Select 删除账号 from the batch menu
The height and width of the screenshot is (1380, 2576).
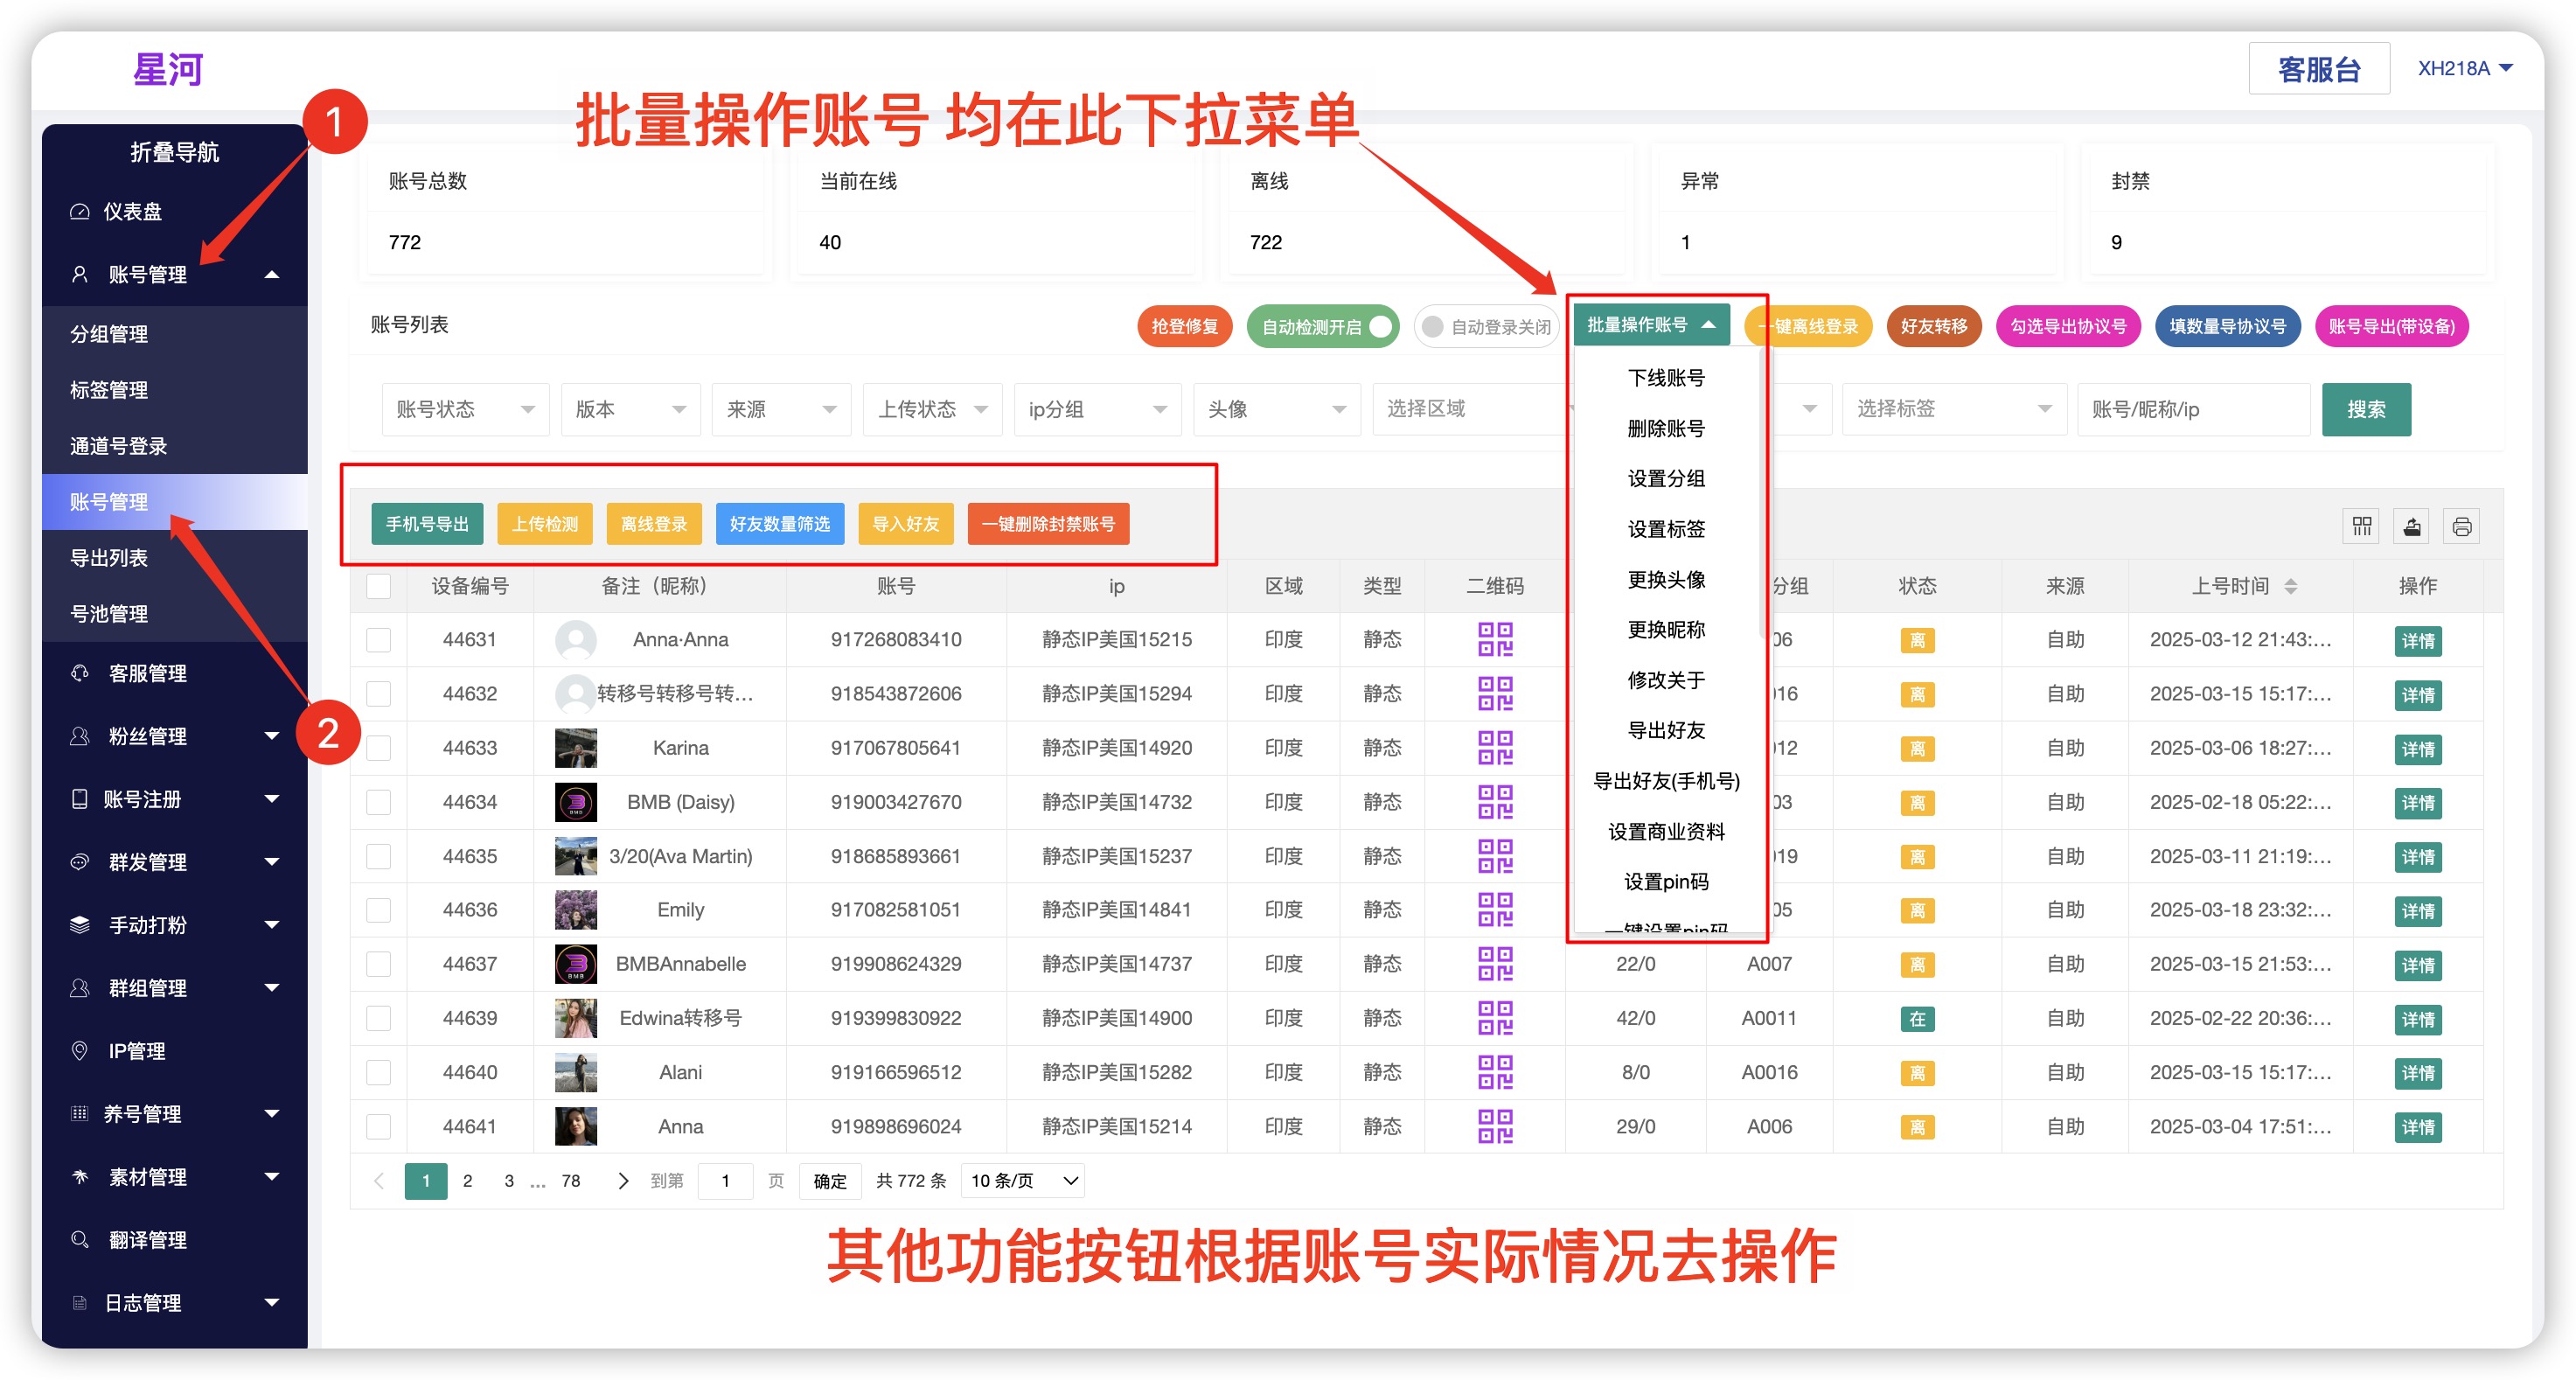tap(1665, 428)
